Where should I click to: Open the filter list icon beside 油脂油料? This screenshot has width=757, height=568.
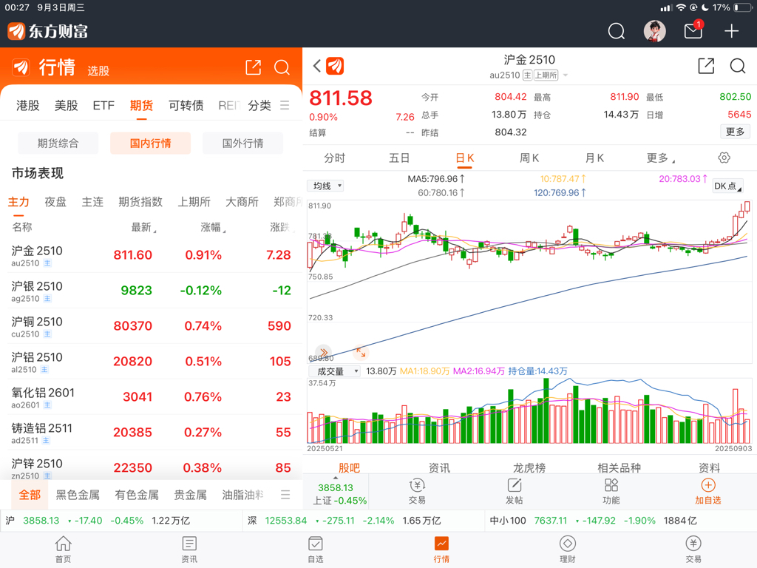click(285, 495)
